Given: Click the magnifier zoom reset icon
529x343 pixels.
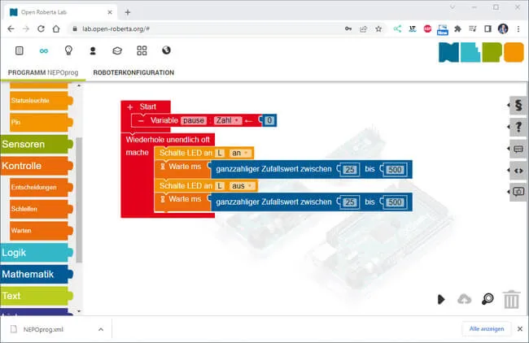Looking at the screenshot, I should 487,299.
